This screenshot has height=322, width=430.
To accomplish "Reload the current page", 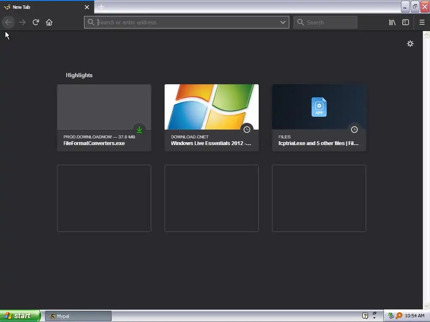I will click(x=36, y=22).
